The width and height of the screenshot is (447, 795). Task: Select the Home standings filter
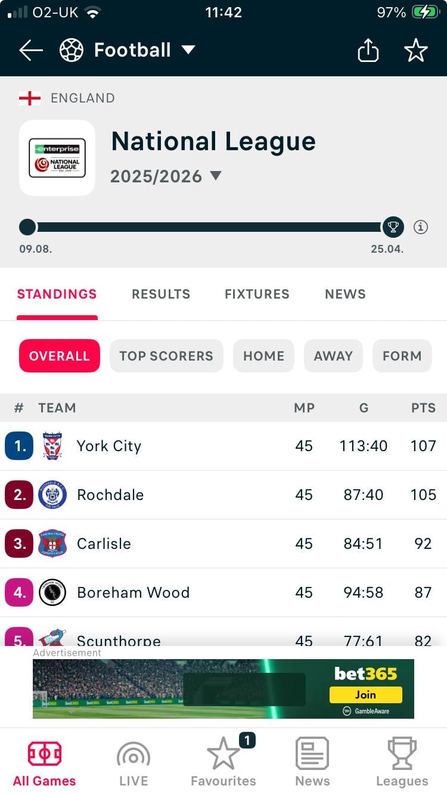coord(263,356)
